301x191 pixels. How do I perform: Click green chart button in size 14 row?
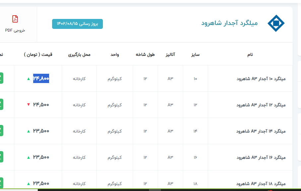point(2,131)
